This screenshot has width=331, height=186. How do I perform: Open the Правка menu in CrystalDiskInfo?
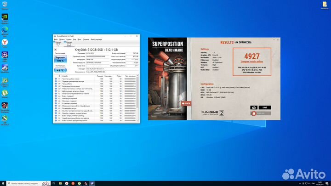(x=62, y=39)
